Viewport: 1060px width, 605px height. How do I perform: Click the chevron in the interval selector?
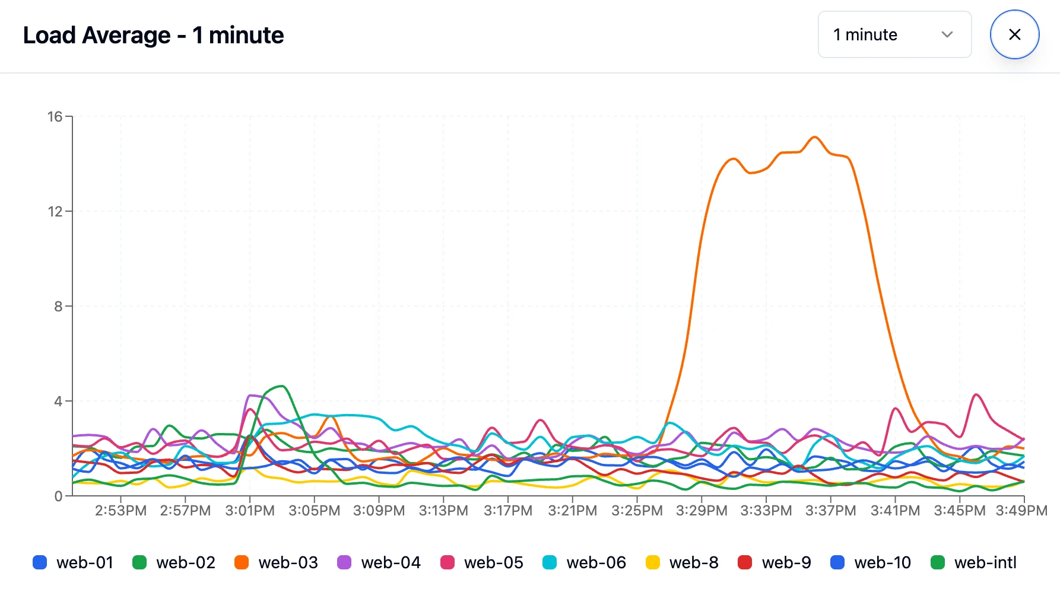pyautogui.click(x=948, y=34)
